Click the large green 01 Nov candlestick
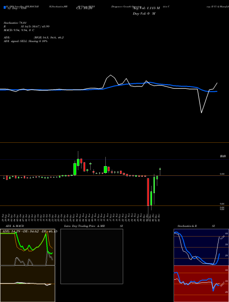The image size is (229, 302). click(x=75, y=169)
